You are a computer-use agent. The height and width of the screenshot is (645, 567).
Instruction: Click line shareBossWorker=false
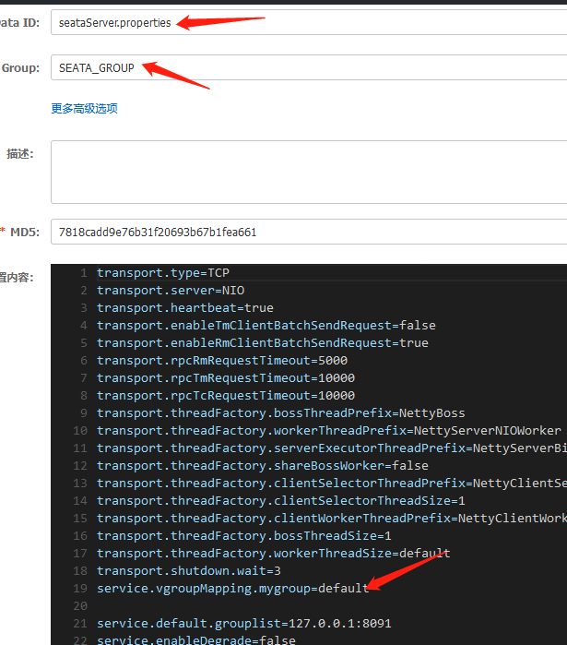[x=263, y=466]
